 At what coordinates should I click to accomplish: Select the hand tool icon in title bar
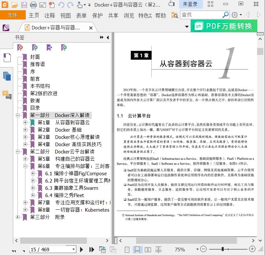80,5
